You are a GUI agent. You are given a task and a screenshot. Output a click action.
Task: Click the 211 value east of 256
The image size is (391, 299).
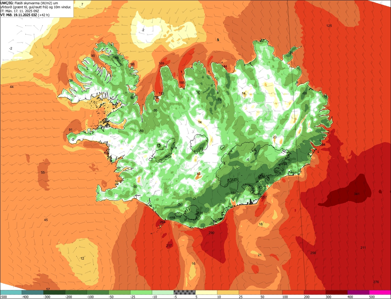pos(363,248)
